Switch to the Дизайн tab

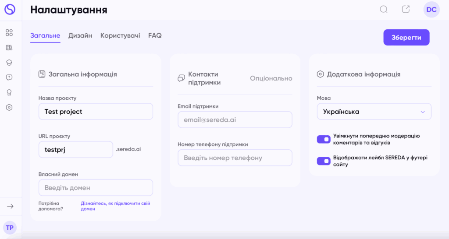click(80, 35)
